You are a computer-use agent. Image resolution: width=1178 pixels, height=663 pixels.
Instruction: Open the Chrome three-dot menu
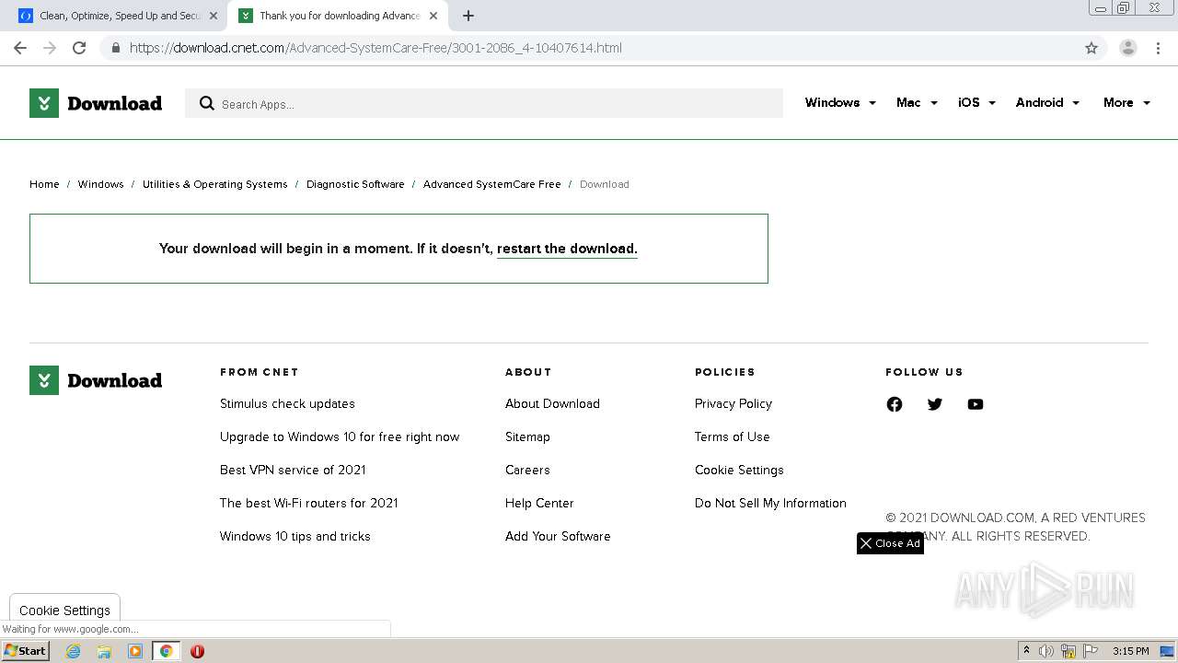pos(1158,48)
